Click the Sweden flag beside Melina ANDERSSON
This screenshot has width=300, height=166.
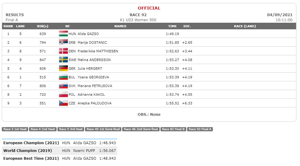click(x=63, y=60)
